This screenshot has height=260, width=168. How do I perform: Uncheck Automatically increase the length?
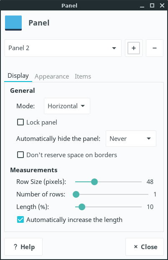pos(20,219)
